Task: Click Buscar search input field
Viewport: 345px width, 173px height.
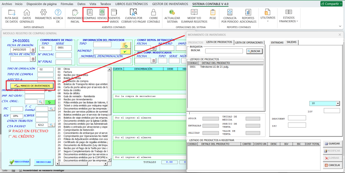Action: (x=224, y=51)
